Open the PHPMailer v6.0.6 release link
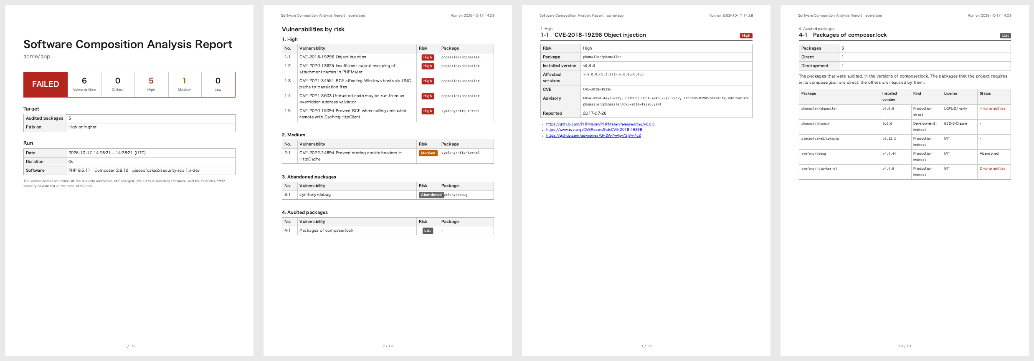The height and width of the screenshot is (361, 1034). tap(600, 124)
